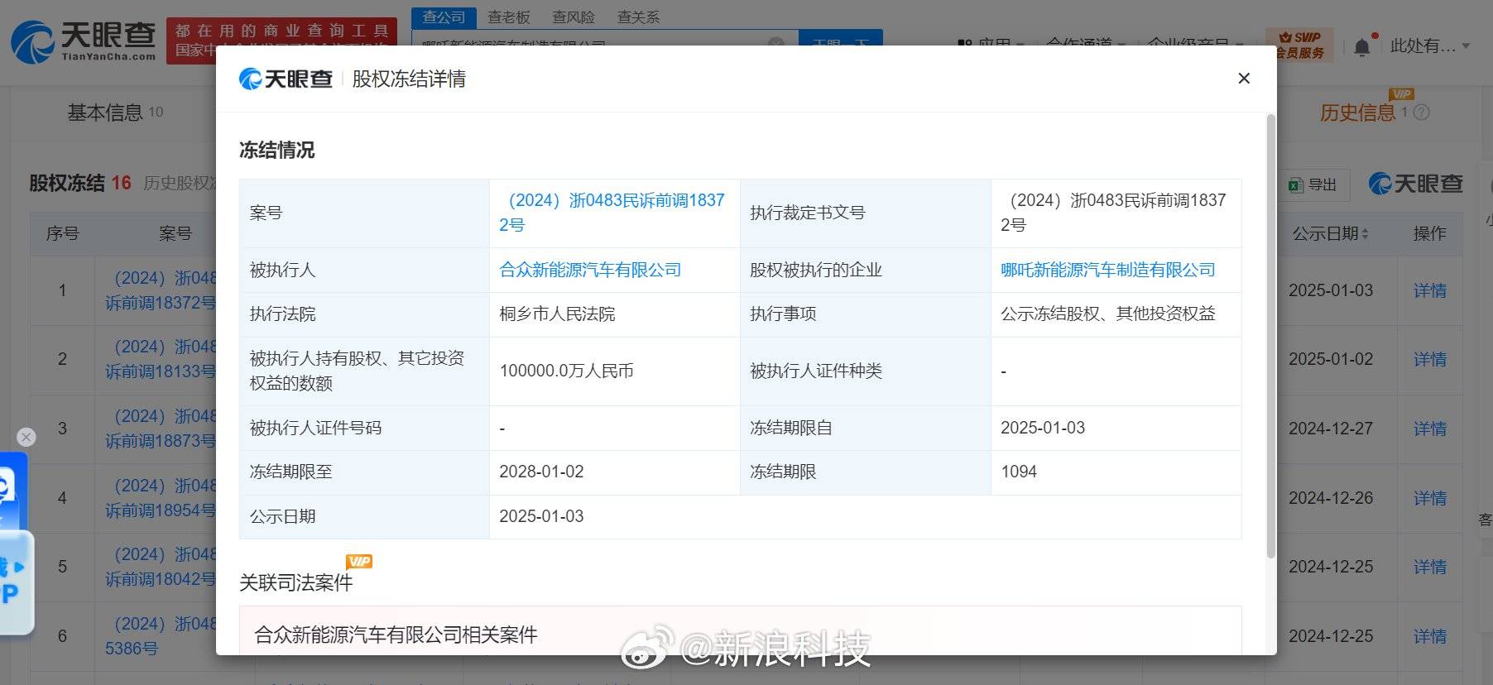Click the dialog vertical scrollbar

[1271, 335]
